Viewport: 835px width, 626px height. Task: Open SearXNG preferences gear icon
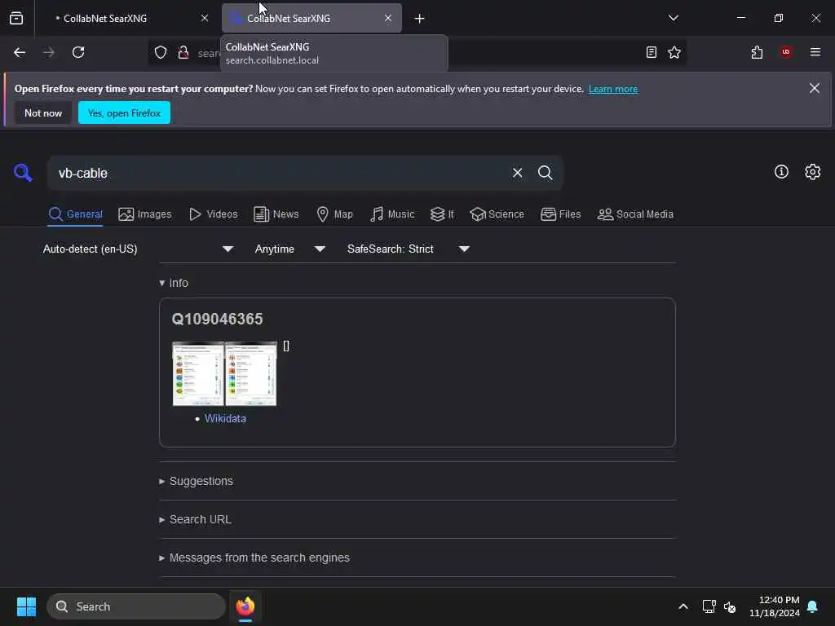(812, 171)
